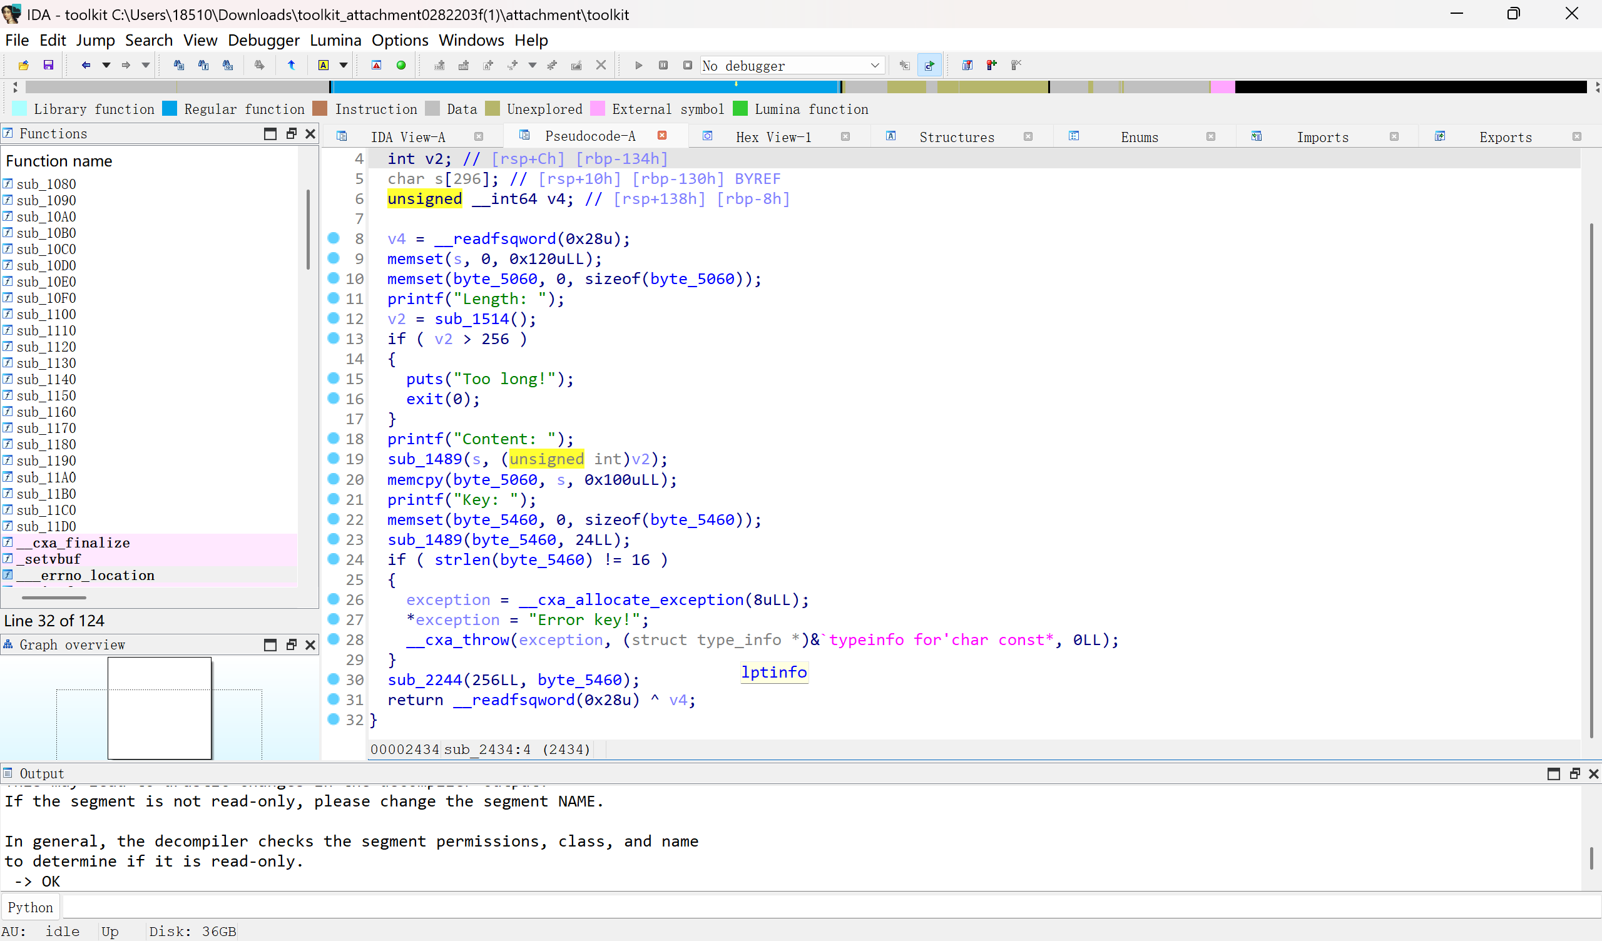Click the yellow 'A' text icon
This screenshot has width=1602, height=941.
tap(324, 65)
